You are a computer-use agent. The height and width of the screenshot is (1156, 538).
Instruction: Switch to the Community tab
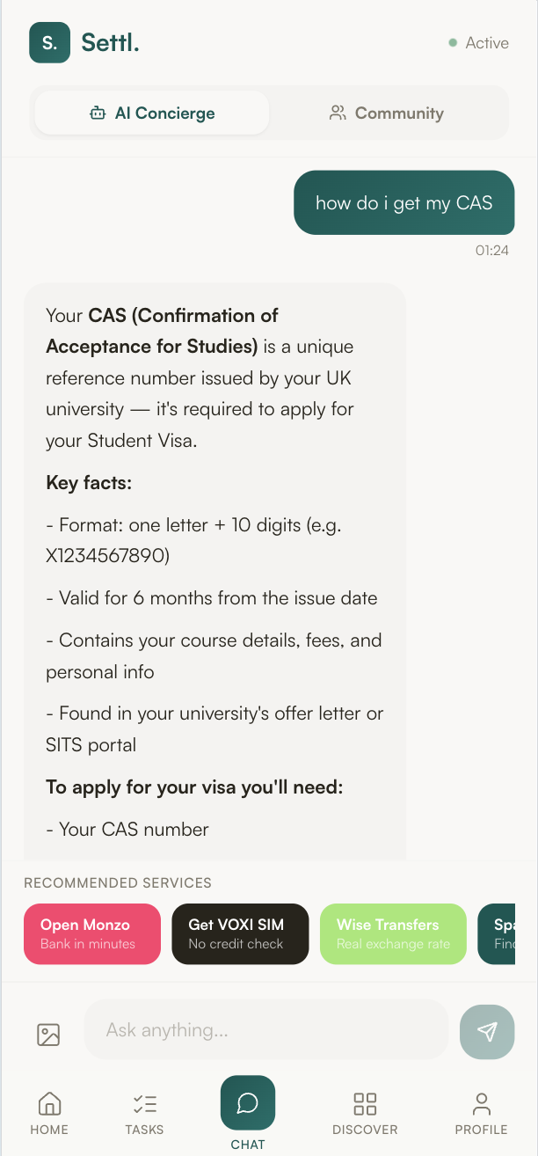387,113
